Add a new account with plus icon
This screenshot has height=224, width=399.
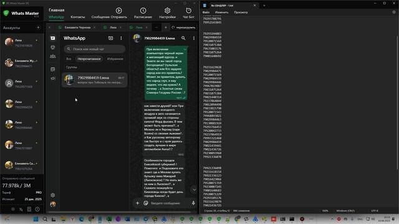point(38,27)
